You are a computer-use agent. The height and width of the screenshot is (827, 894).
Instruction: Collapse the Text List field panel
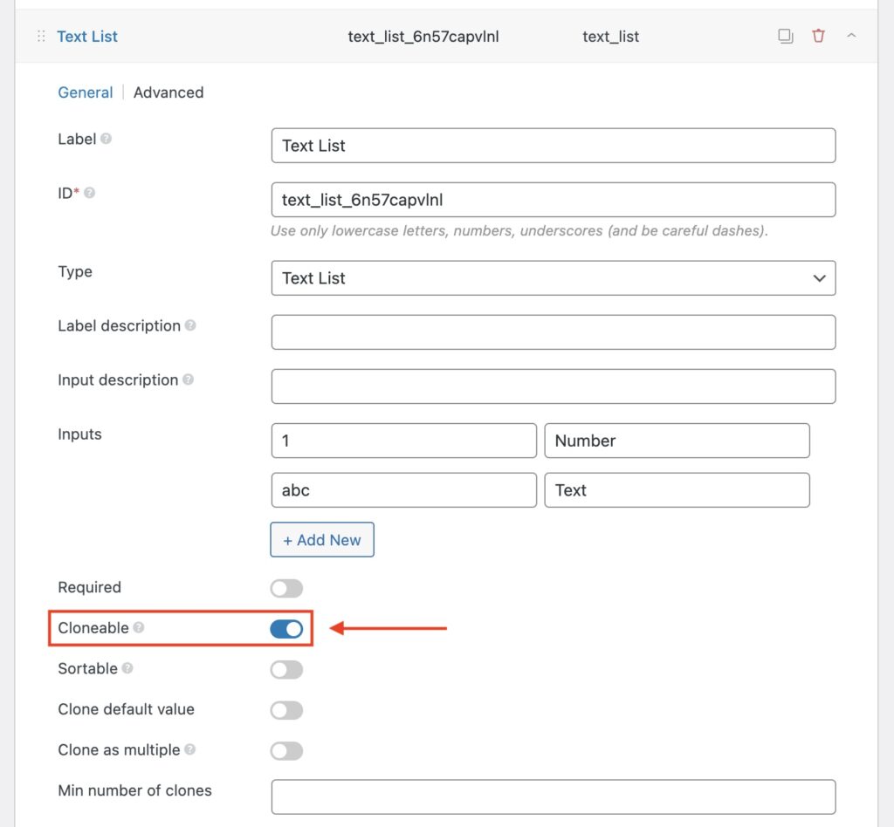[x=849, y=36]
